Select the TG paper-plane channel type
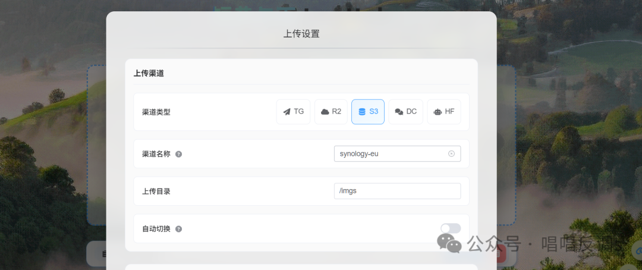The height and width of the screenshot is (270, 642). click(x=293, y=112)
